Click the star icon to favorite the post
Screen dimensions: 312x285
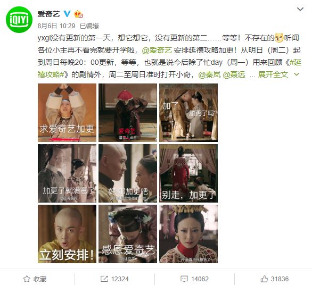pos(27,279)
